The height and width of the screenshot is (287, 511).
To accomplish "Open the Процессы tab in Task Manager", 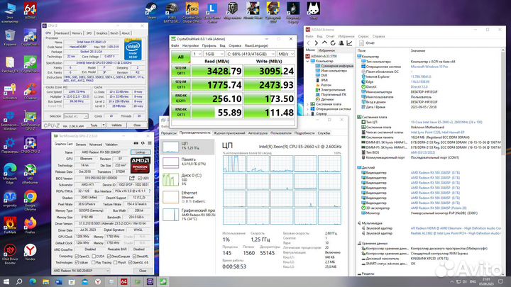I will [169, 133].
